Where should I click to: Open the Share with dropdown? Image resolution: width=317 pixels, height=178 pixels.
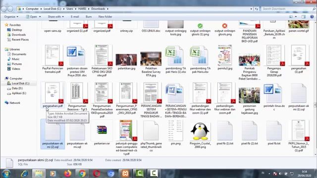(x=56, y=17)
